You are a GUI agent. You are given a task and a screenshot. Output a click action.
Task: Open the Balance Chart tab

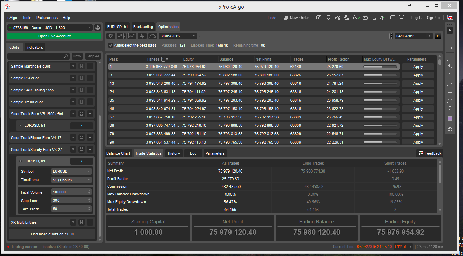click(118, 153)
